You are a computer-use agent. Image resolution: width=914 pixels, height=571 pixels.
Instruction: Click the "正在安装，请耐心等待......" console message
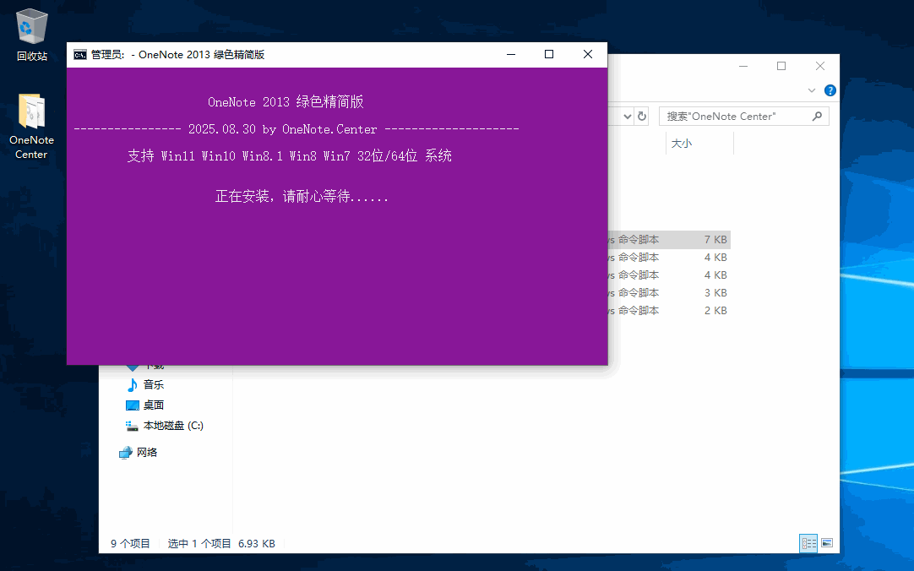click(x=302, y=196)
